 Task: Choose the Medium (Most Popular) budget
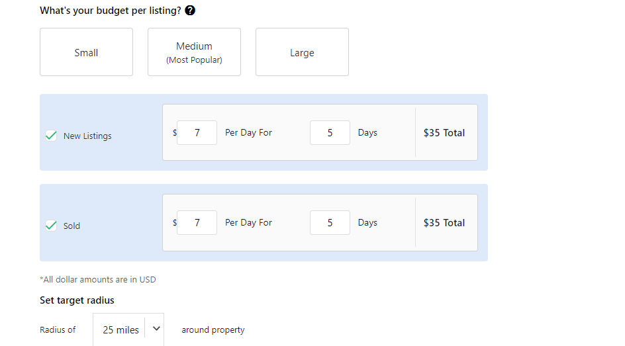(194, 52)
